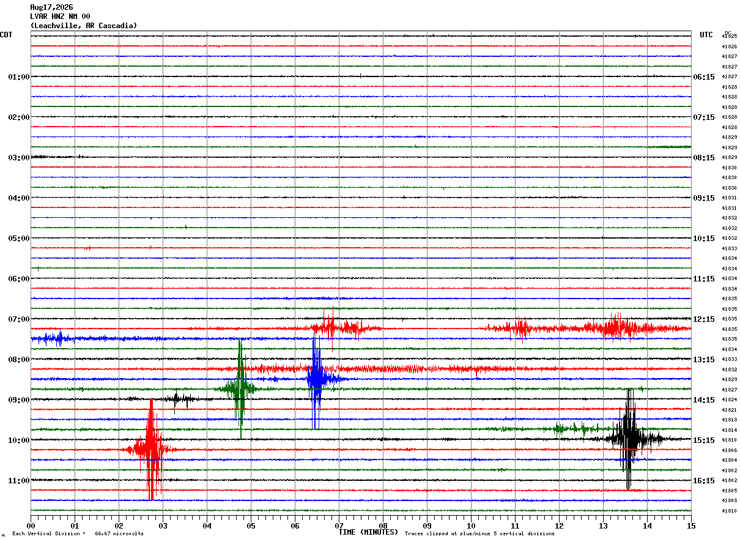The width and height of the screenshot is (740, 542).
Task: Click the DC value 41814
Action: tap(730, 430)
